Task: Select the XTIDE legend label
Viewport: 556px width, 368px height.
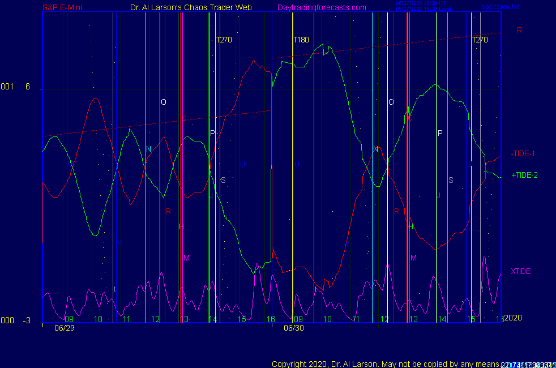Action: point(521,271)
